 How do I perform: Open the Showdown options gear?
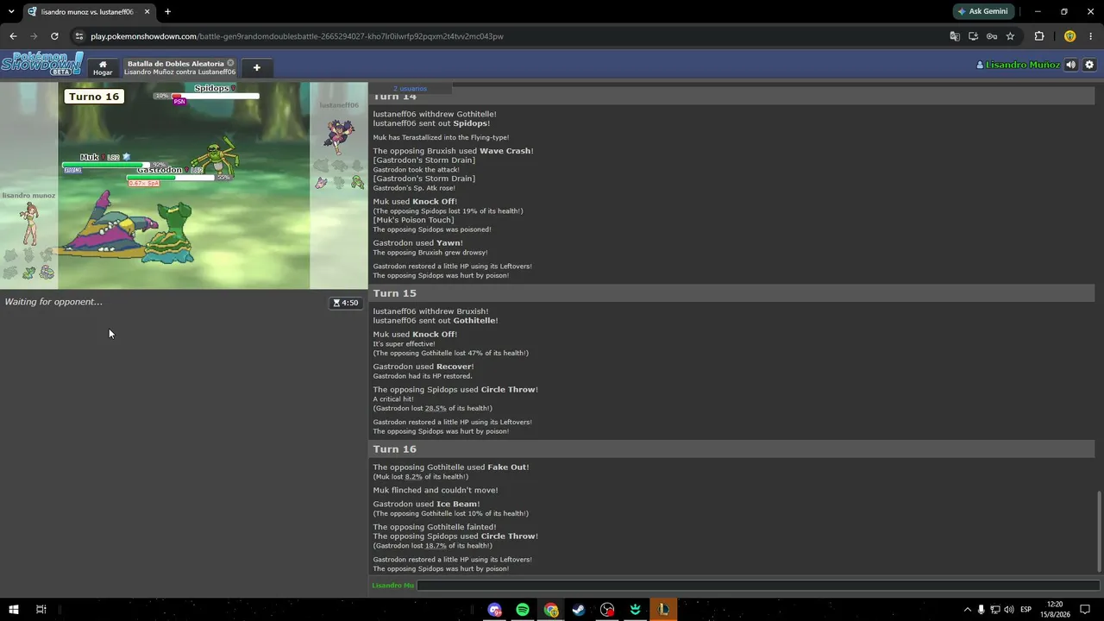click(1089, 65)
